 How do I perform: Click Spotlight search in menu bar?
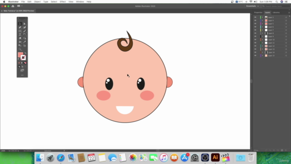click(x=277, y=2)
